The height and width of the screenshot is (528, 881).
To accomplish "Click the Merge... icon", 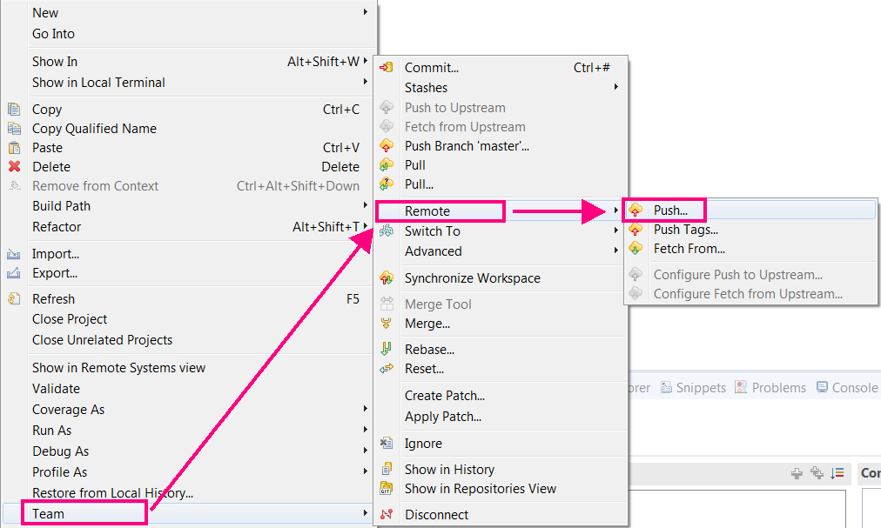I will coord(387,323).
